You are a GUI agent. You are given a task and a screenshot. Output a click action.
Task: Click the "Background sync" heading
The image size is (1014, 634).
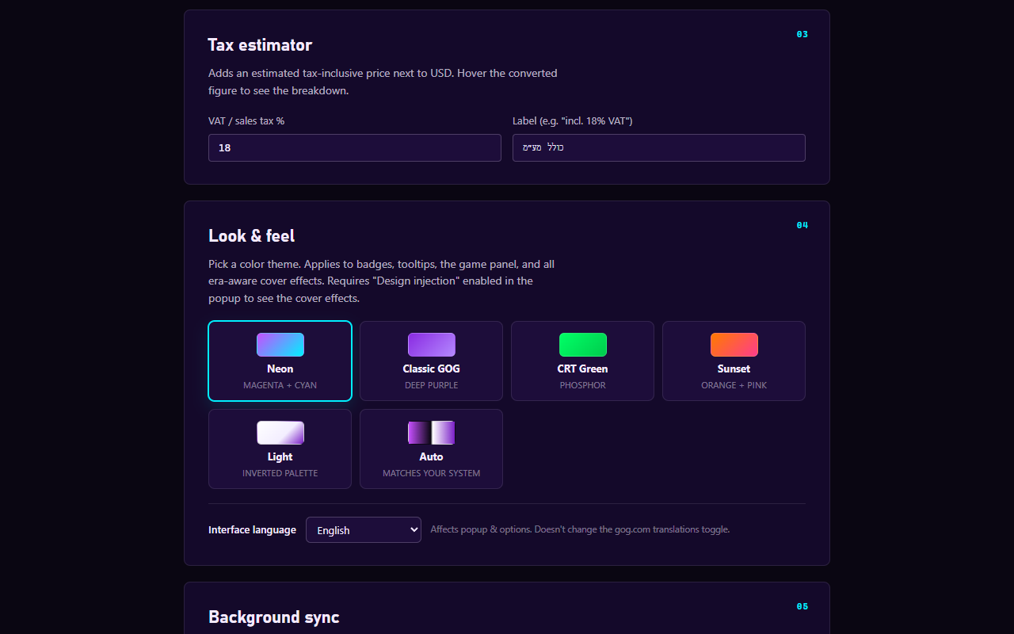pyautogui.click(x=273, y=617)
